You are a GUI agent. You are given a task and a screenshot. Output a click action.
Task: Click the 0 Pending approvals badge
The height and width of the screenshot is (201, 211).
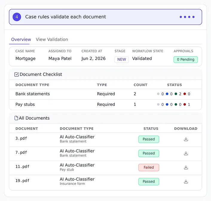(x=186, y=60)
